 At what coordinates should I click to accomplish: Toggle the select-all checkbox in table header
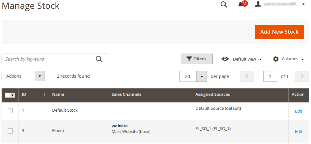(8, 95)
